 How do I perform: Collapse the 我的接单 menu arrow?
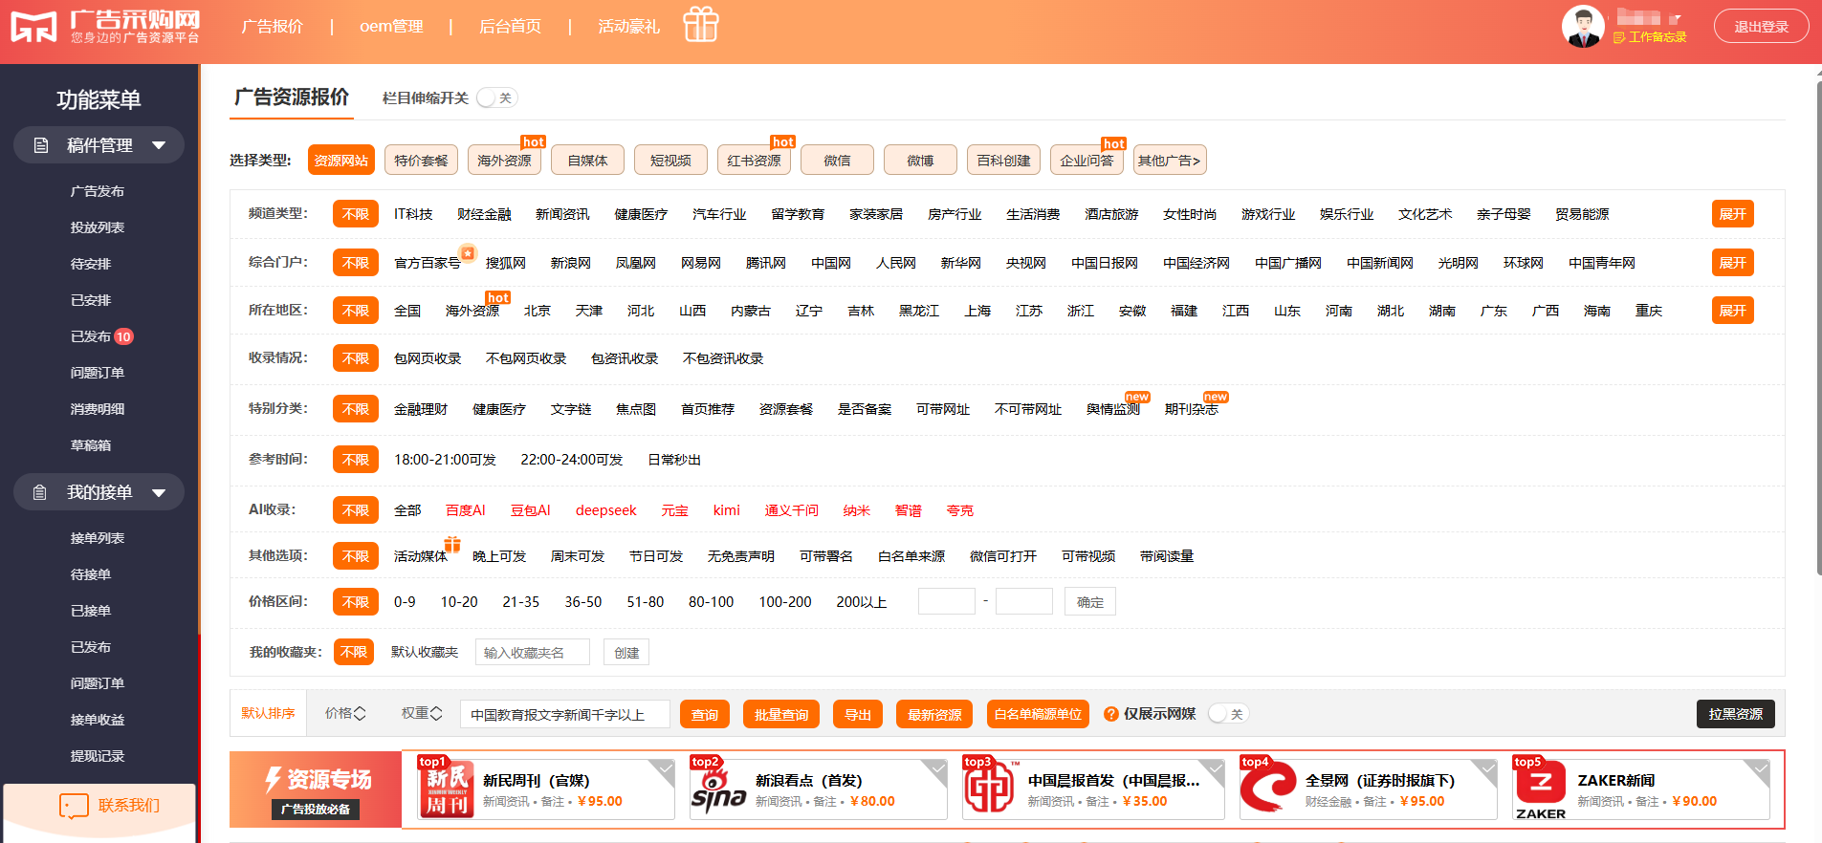[x=159, y=493]
